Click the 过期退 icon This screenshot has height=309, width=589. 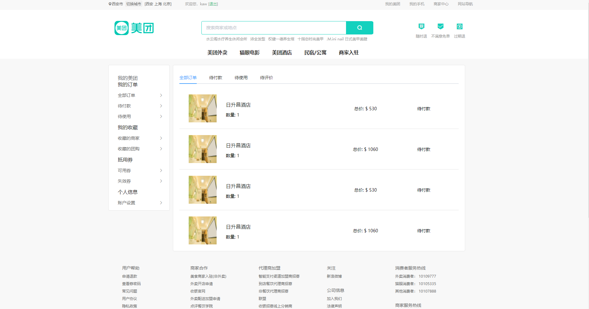460,26
